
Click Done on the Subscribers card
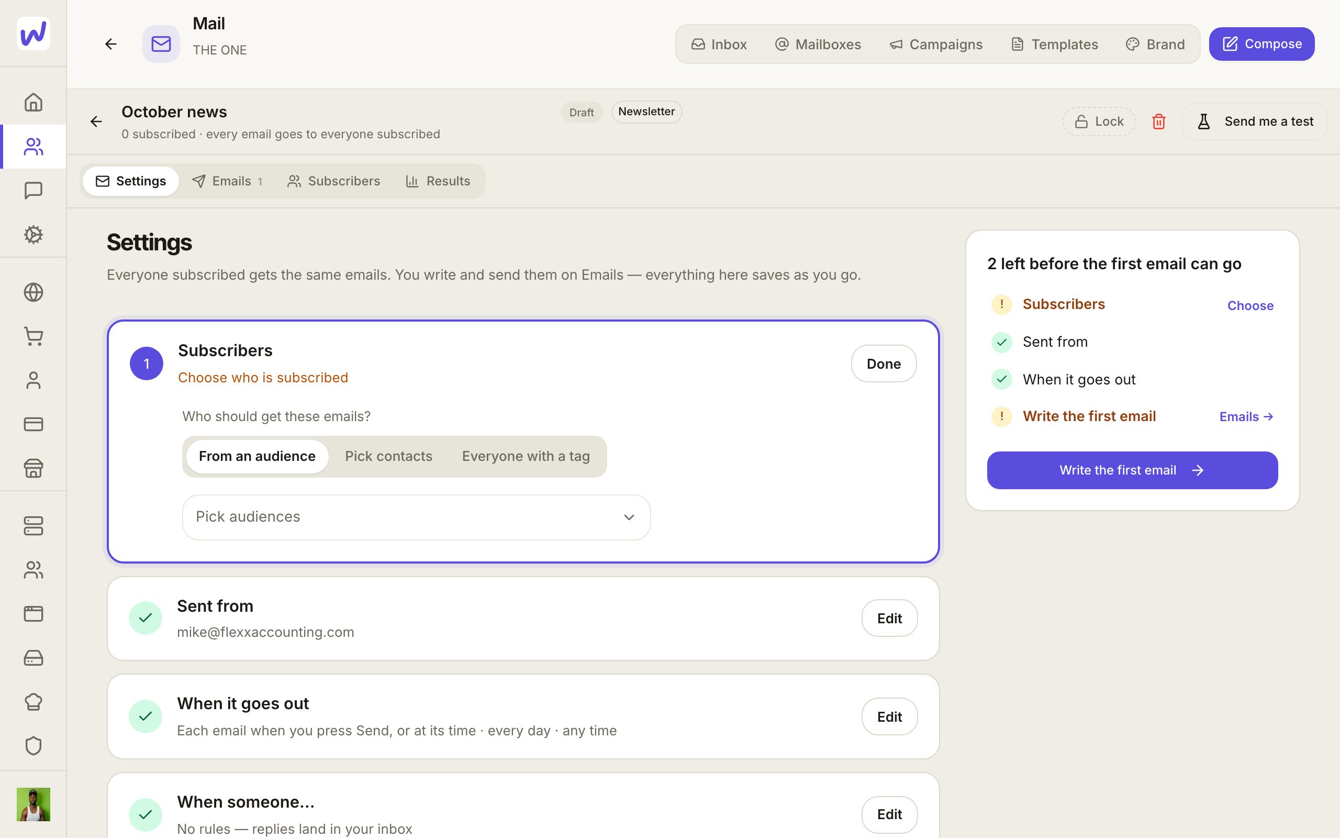click(x=883, y=363)
